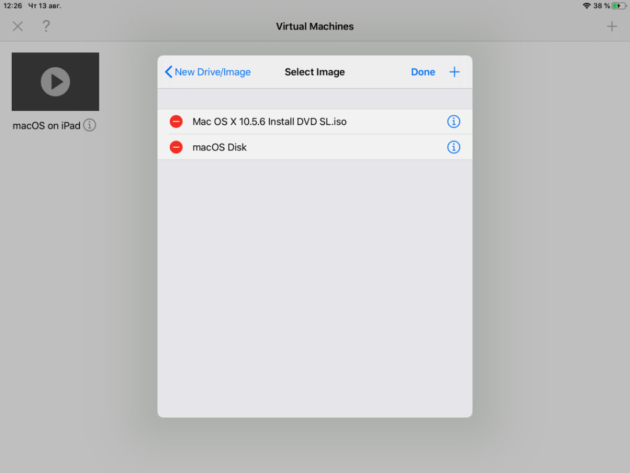
Task: Show info for Mac OS X 10.5.6 Install DVD SL.iso
Action: [453, 121]
